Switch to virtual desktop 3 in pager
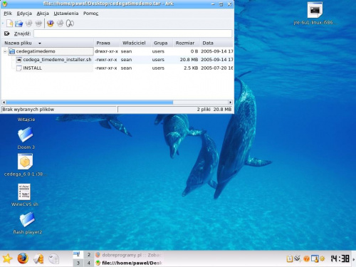 [x=78, y=263]
